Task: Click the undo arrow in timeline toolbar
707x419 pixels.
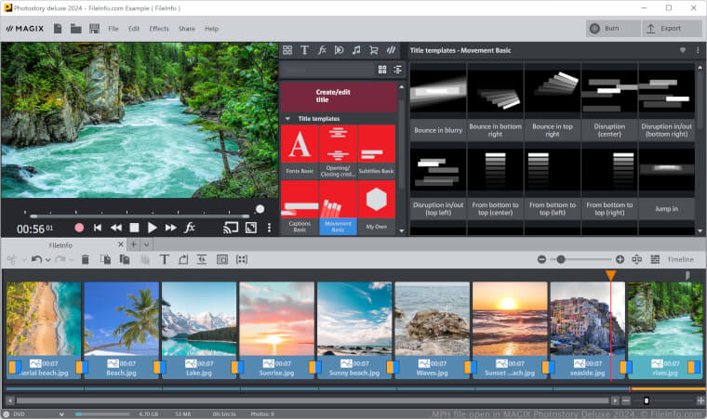Action: (x=36, y=259)
